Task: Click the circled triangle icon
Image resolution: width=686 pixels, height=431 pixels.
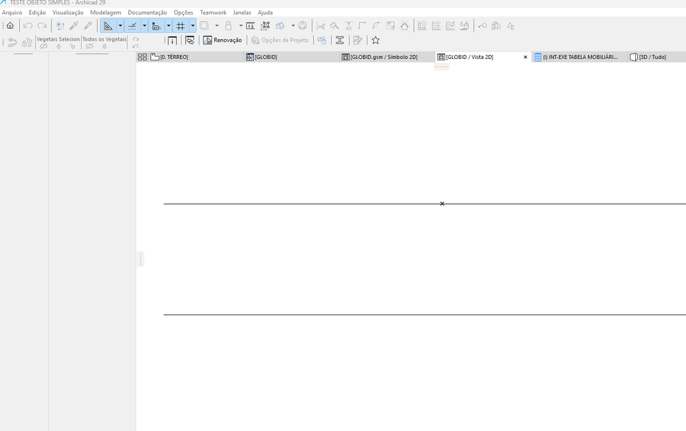Action: [302, 26]
